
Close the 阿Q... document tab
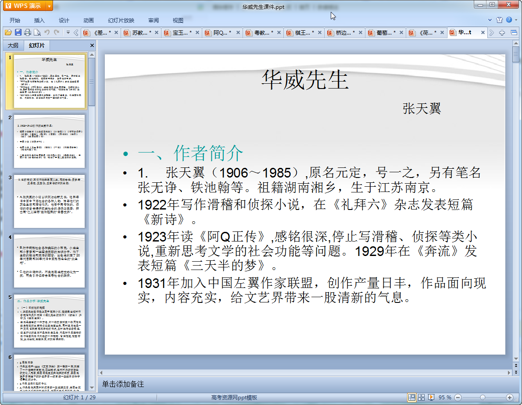coord(238,32)
